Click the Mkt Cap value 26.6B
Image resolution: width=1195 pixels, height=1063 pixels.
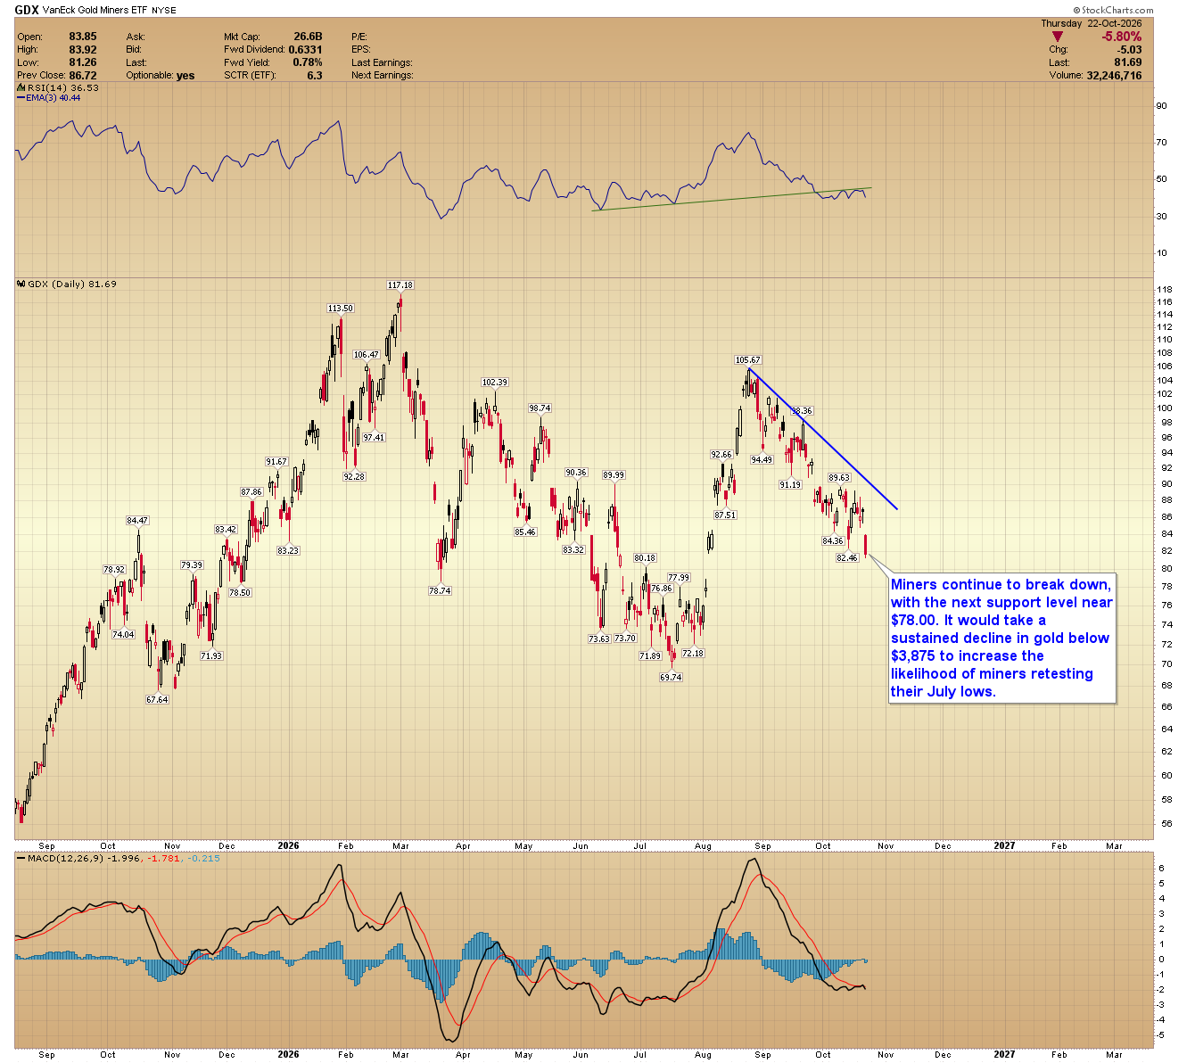click(x=308, y=37)
